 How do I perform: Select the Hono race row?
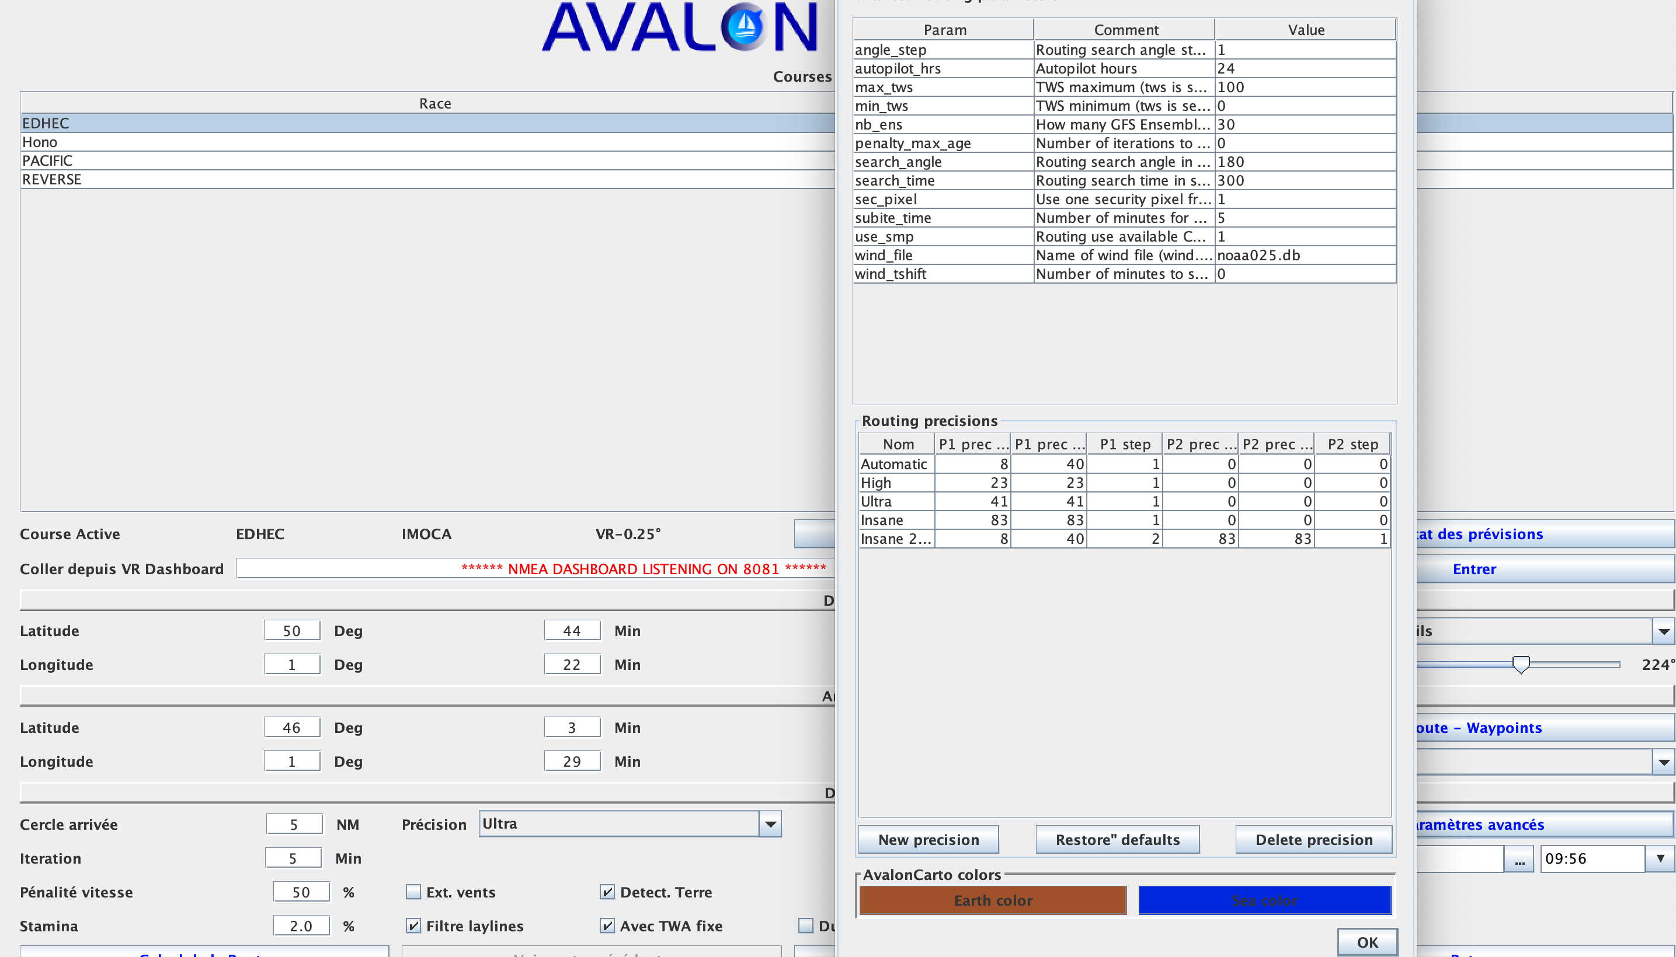click(x=427, y=142)
